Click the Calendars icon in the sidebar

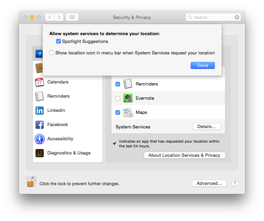point(39,82)
